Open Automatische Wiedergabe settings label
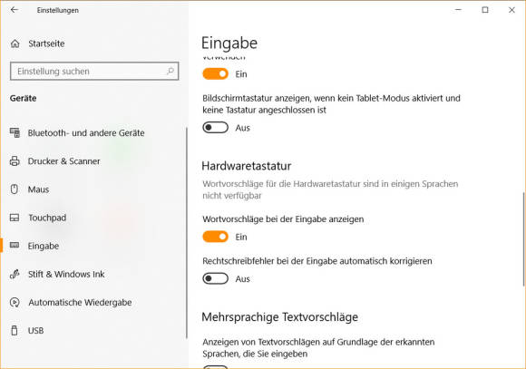Viewport: 526px width, 369px height. pos(80,302)
